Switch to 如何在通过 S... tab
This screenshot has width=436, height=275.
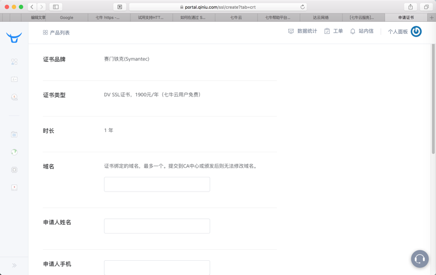click(x=193, y=17)
